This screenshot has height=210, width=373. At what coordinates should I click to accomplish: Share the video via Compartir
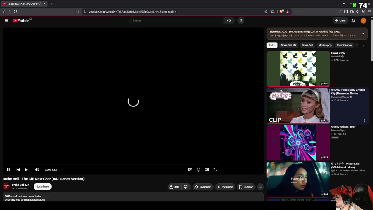(203, 187)
